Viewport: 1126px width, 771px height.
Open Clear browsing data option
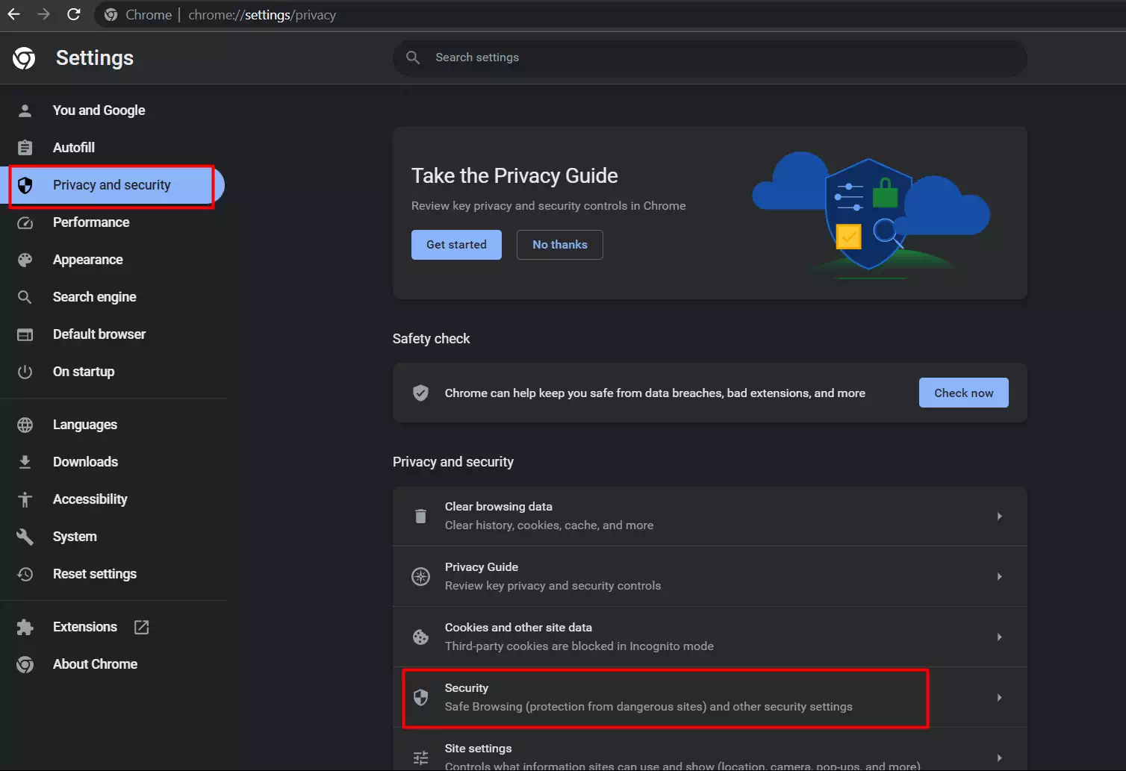[x=710, y=516]
